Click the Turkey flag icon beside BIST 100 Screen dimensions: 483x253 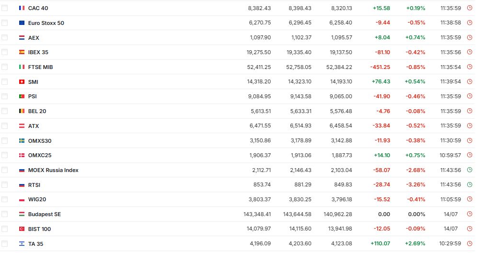point(22,229)
